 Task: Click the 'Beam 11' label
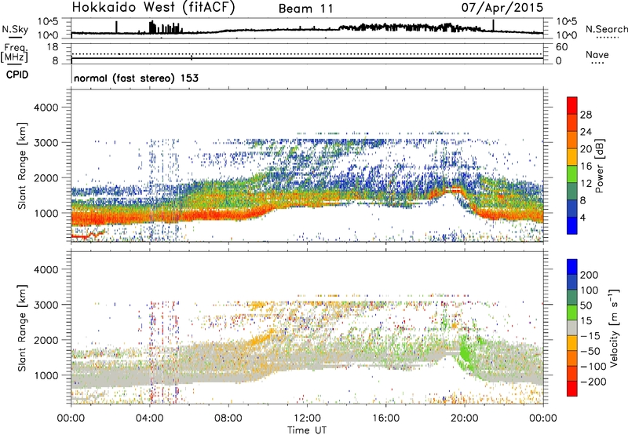305,9
